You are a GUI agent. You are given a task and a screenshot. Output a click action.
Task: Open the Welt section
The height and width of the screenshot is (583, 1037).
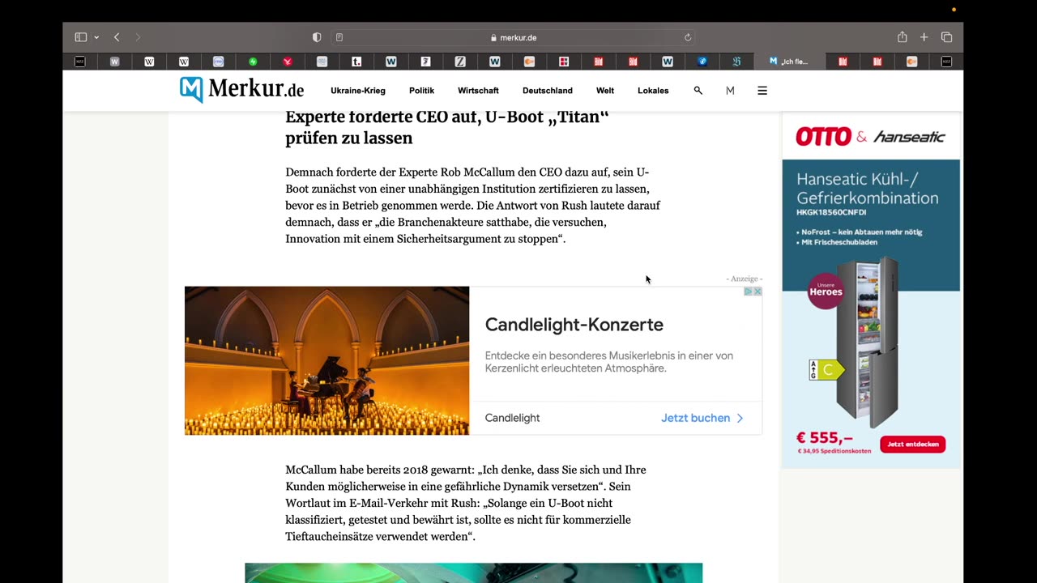(x=605, y=91)
